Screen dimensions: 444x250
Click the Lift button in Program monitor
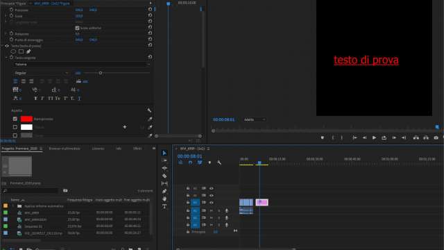coord(416,137)
